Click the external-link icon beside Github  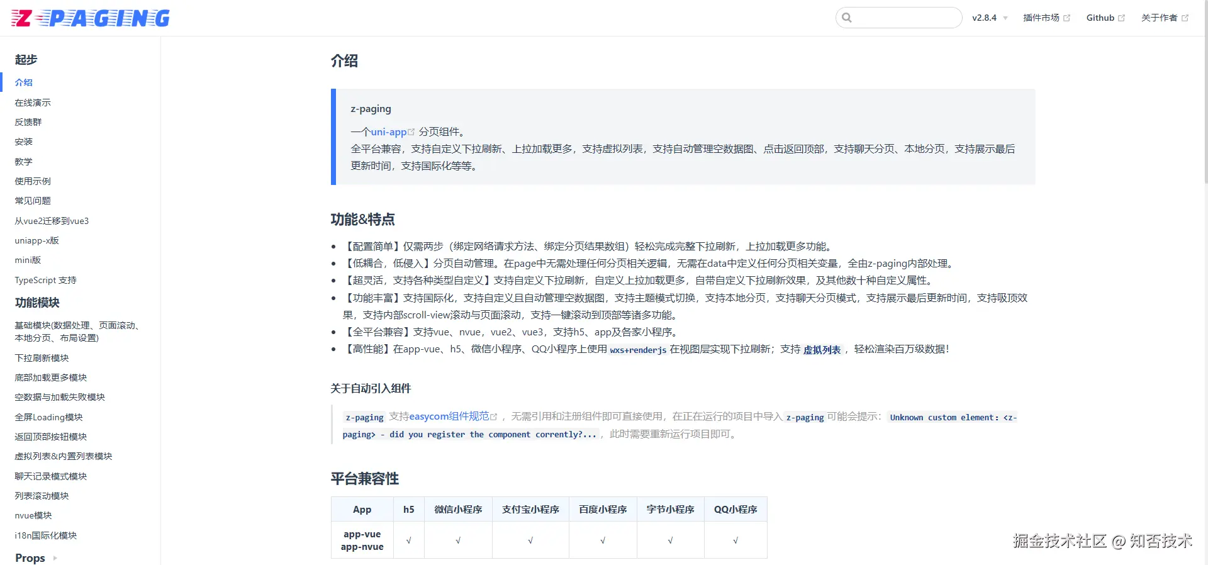(1121, 18)
